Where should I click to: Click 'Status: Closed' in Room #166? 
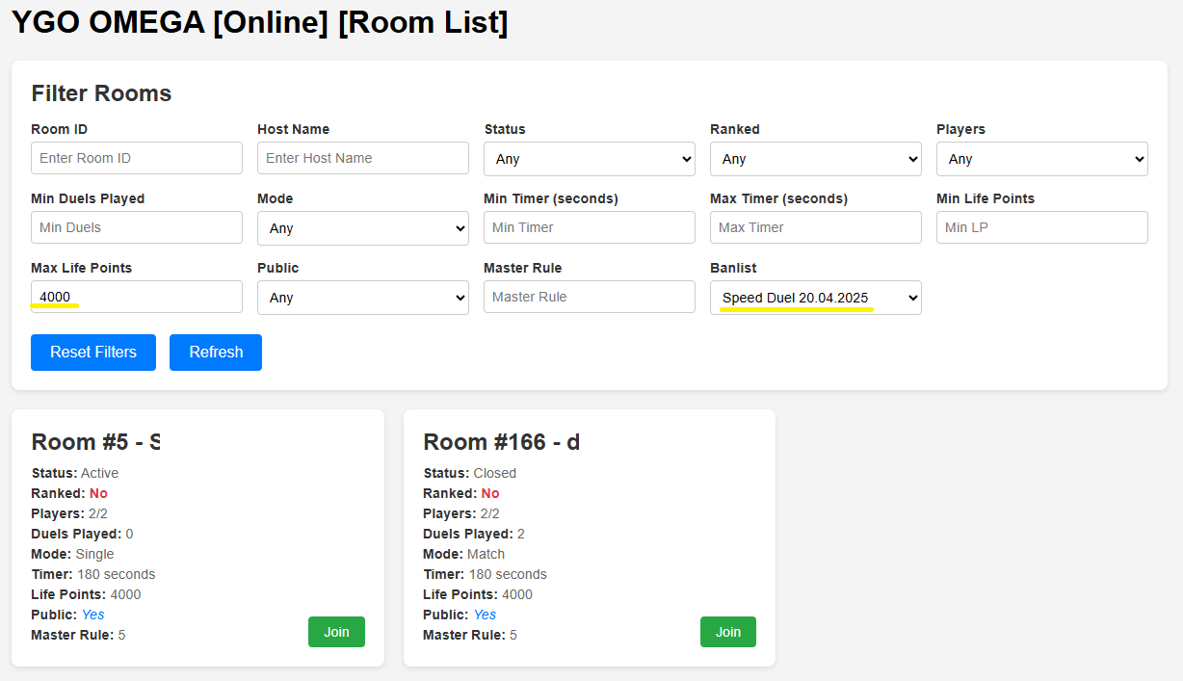point(470,473)
